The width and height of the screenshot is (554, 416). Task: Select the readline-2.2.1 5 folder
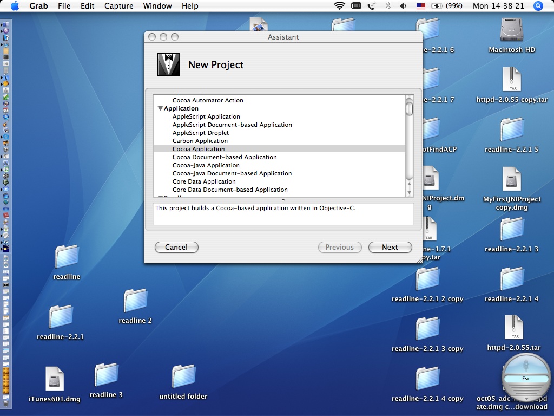point(512,129)
